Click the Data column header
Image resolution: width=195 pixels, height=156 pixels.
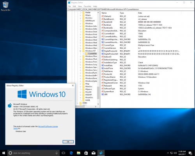159,13
